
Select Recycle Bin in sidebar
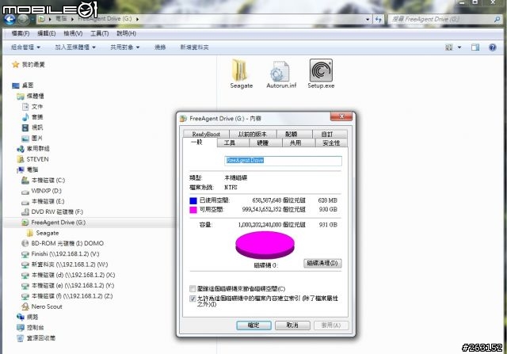[x=36, y=338]
